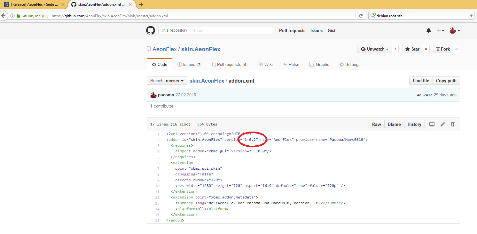Open the Blame view

click(x=394, y=124)
